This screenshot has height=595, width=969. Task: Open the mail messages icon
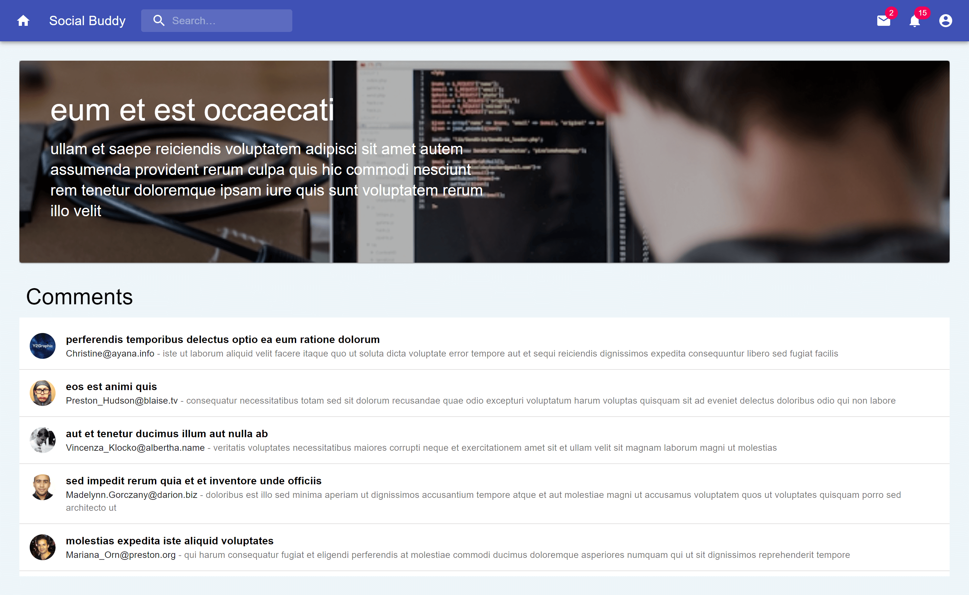pyautogui.click(x=883, y=20)
